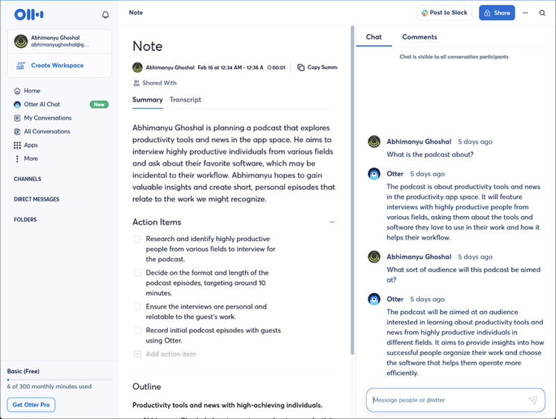
Task: Mark the episode format action item done
Action: tap(137, 272)
